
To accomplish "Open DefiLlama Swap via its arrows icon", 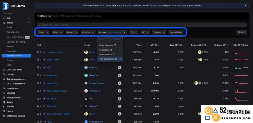I will point(4,70).
